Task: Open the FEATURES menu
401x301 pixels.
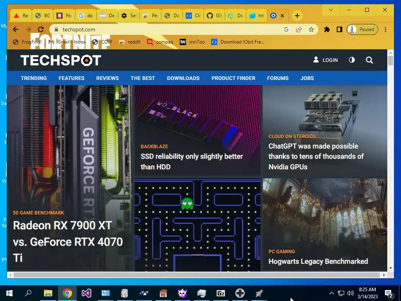Action: pos(71,78)
